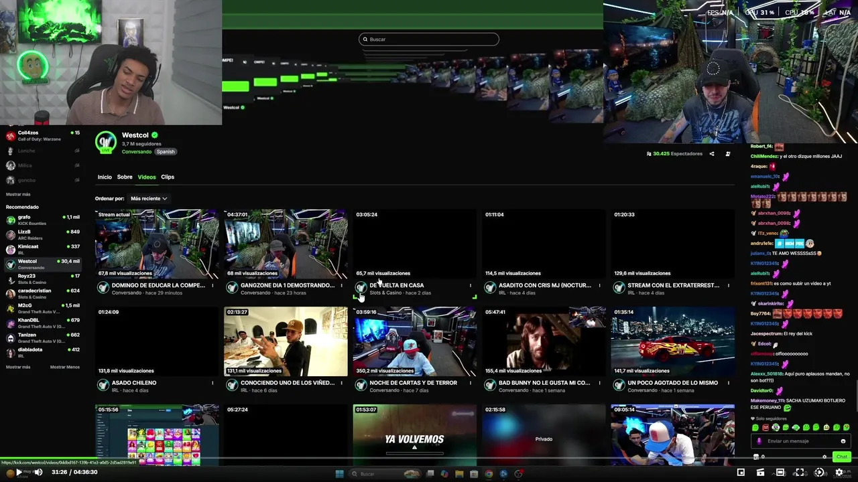
Task: Click KhanDBL's avatar in the sidebar
Action: pyautogui.click(x=11, y=323)
